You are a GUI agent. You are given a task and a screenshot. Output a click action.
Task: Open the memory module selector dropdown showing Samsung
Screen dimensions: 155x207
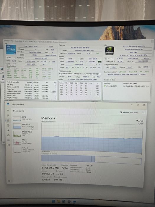(x=80, y=74)
